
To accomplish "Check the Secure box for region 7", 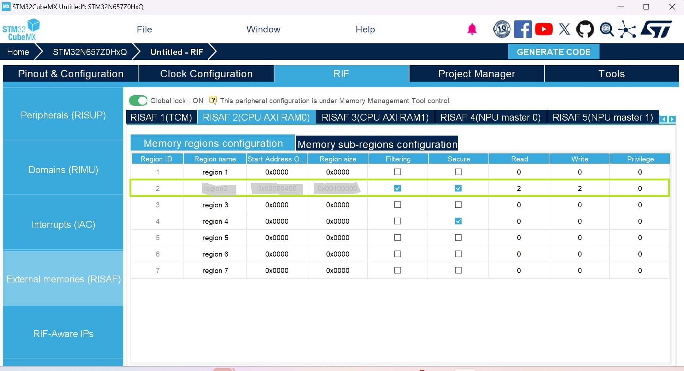I will [x=459, y=270].
